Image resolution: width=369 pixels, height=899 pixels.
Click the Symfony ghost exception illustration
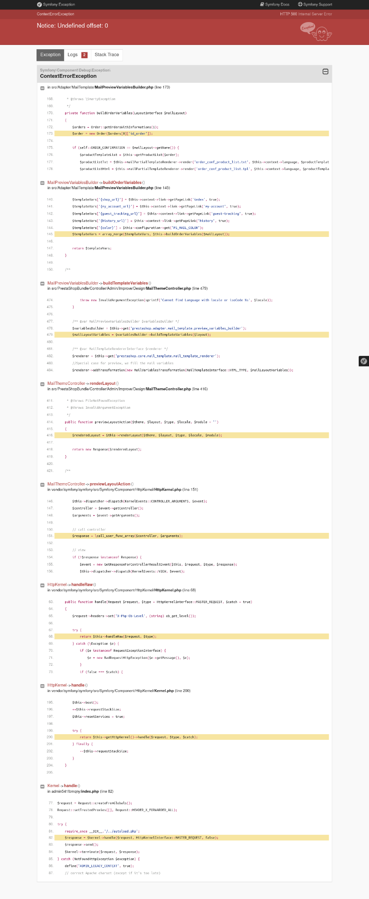tap(316, 32)
